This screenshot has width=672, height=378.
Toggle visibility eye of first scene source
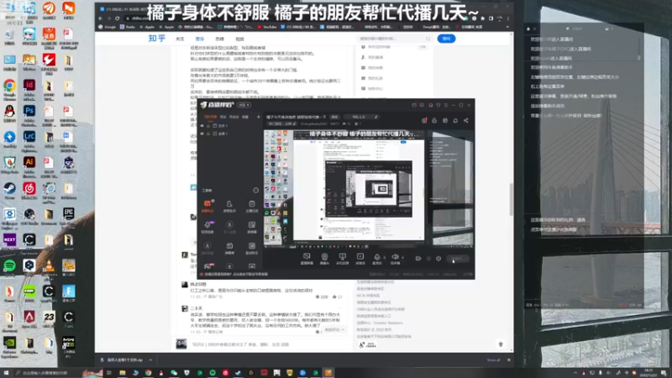(x=202, y=126)
